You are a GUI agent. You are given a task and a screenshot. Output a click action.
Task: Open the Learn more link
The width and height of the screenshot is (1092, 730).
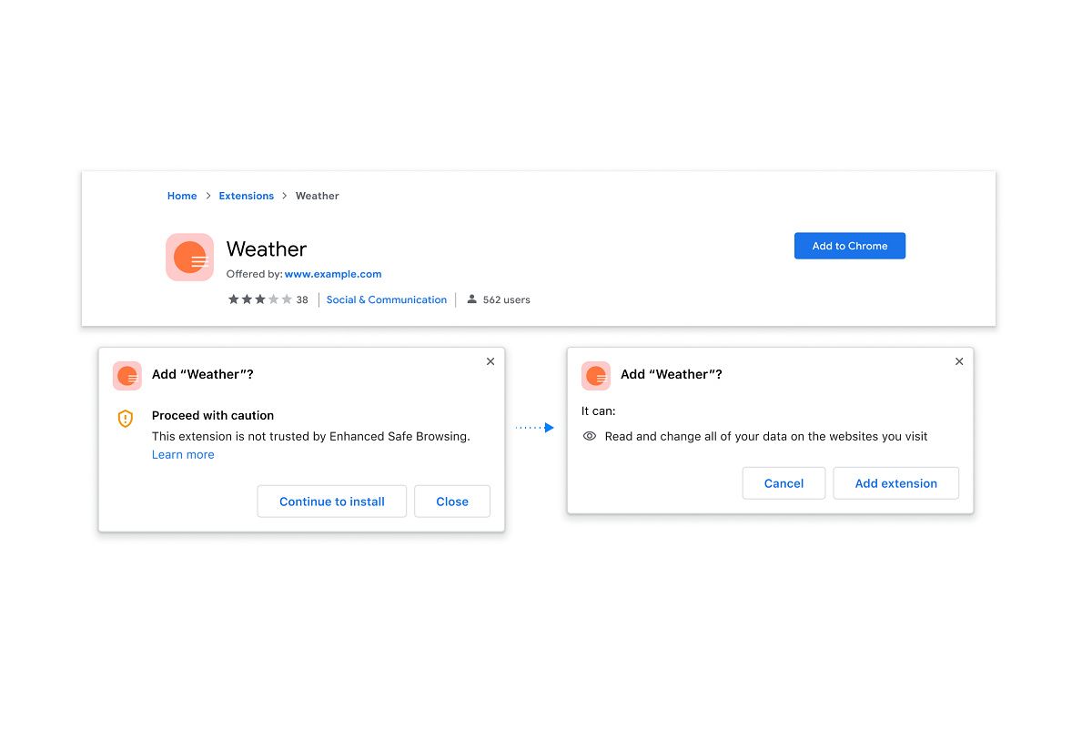click(x=183, y=455)
